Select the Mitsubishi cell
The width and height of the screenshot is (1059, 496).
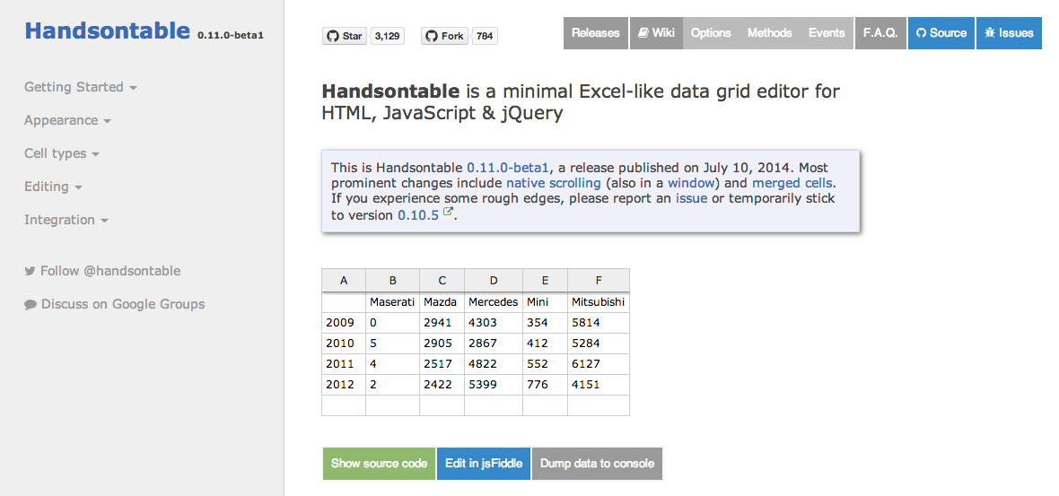point(599,302)
